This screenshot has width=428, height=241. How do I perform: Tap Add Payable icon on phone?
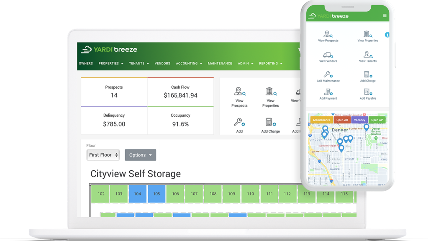click(368, 92)
